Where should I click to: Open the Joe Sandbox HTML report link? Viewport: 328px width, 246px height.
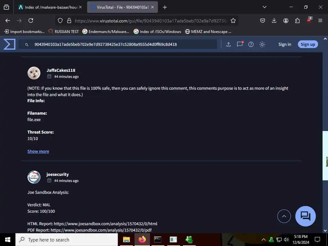105,224
